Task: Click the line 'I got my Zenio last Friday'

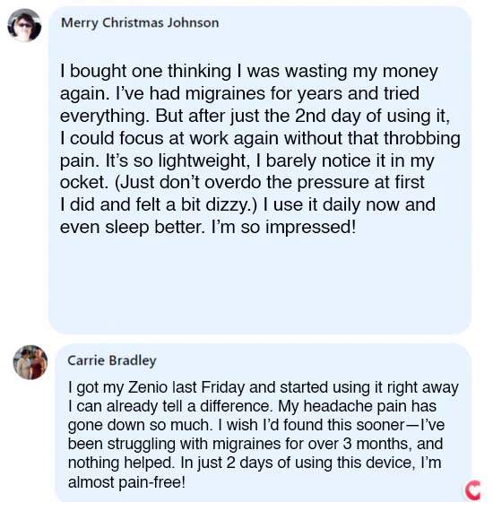Action: point(263,387)
